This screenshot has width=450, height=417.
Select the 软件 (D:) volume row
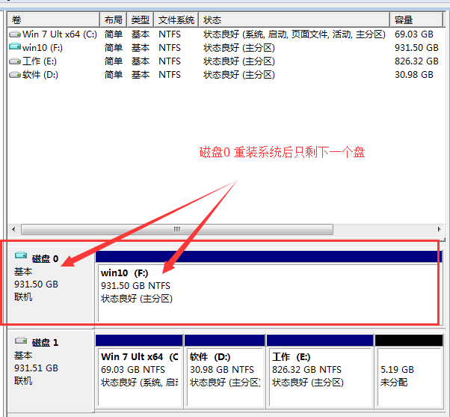(225, 75)
